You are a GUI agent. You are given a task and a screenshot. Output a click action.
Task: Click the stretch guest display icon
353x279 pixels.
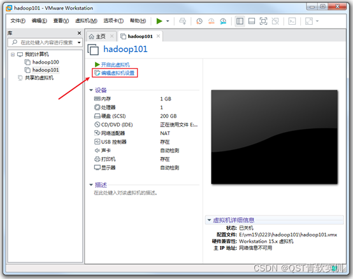pyautogui.click(x=309, y=21)
